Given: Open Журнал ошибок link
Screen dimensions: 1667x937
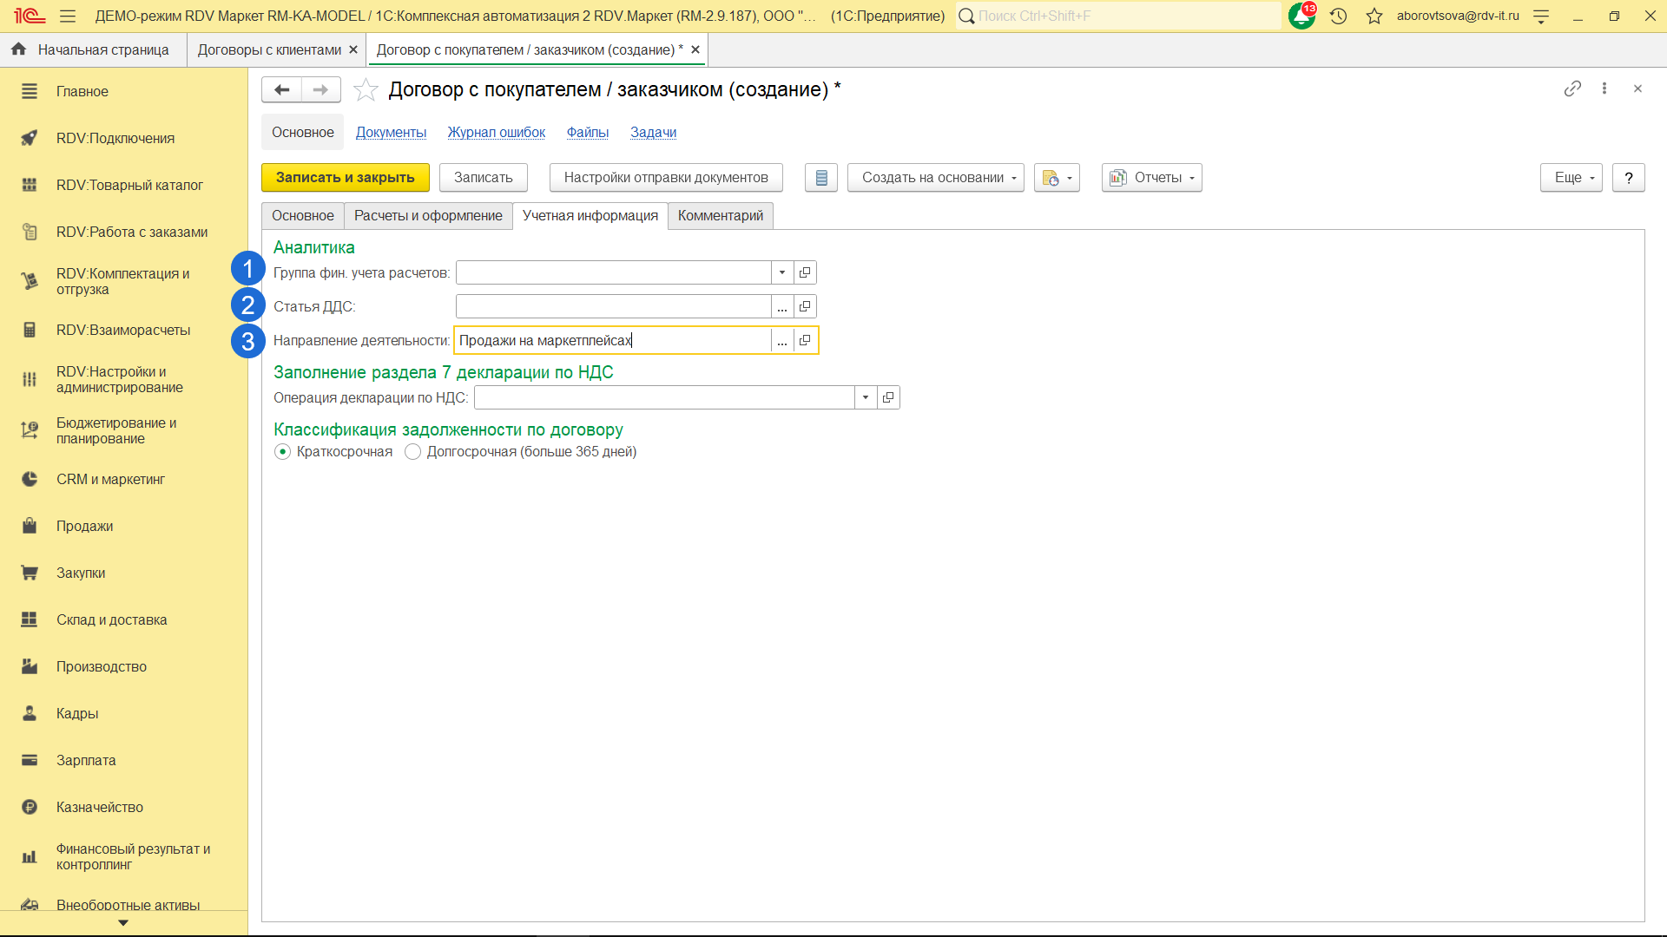Looking at the screenshot, I should coord(496,133).
